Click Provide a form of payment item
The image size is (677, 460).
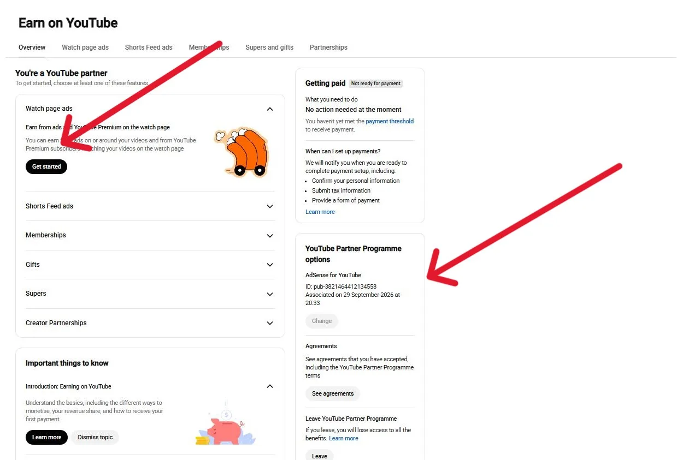346,200
